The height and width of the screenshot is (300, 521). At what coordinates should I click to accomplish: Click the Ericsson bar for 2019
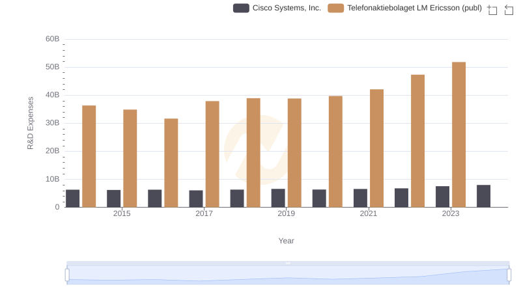tap(294, 153)
